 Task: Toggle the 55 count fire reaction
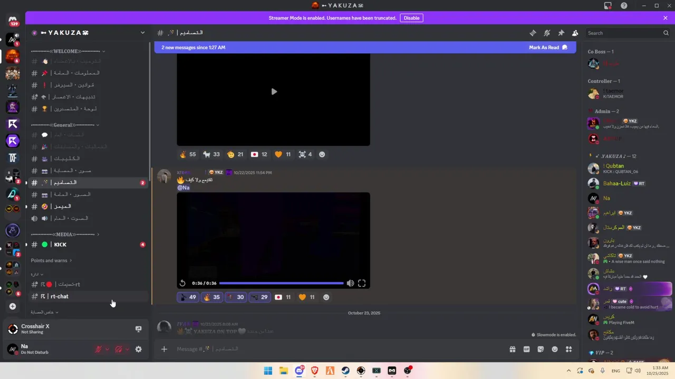click(188, 154)
